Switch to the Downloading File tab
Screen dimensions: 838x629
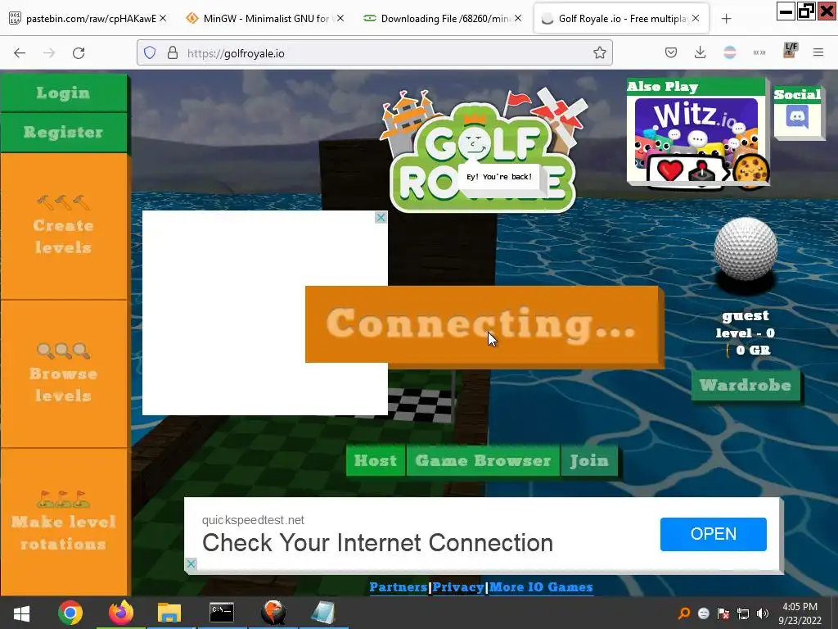441,19
